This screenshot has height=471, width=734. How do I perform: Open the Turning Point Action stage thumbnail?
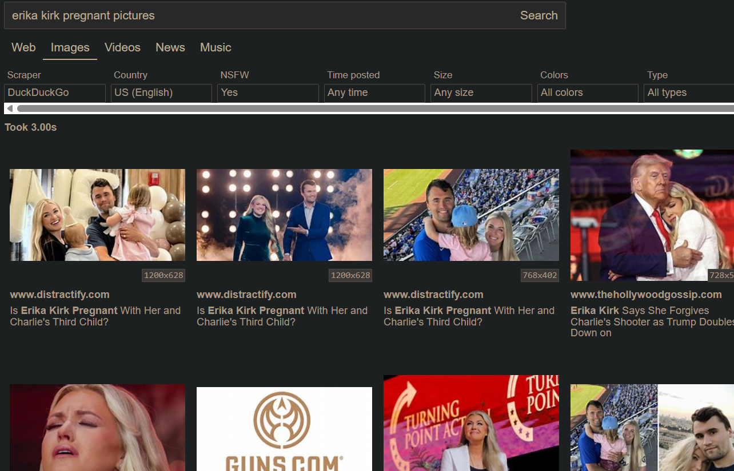pyautogui.click(x=471, y=423)
